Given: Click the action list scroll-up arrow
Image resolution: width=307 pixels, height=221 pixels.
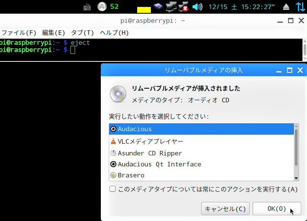Looking at the screenshot, I should click(x=296, y=126).
